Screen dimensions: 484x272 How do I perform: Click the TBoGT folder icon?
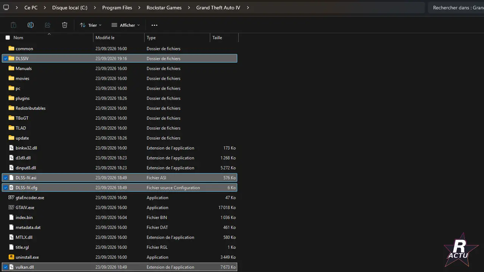click(11, 118)
